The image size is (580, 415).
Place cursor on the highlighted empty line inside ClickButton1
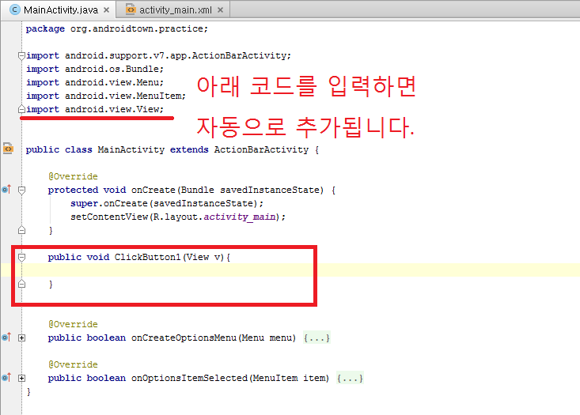point(290,270)
